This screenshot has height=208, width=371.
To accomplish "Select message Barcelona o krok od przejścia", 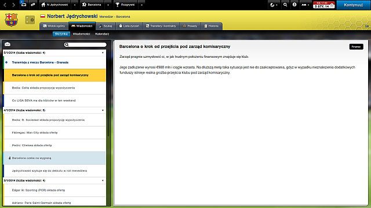I will [54, 75].
